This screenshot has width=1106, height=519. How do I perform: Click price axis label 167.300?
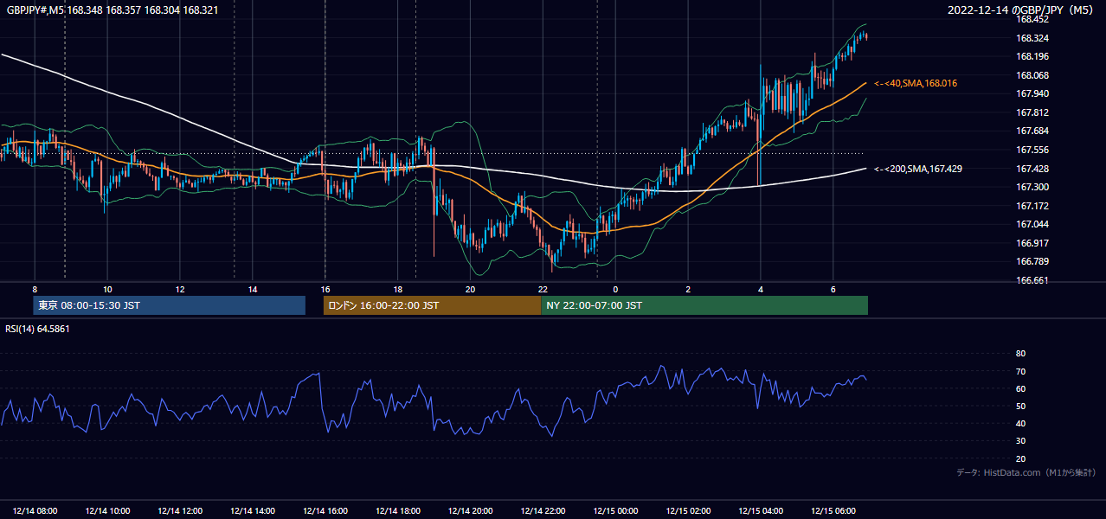pos(1032,187)
